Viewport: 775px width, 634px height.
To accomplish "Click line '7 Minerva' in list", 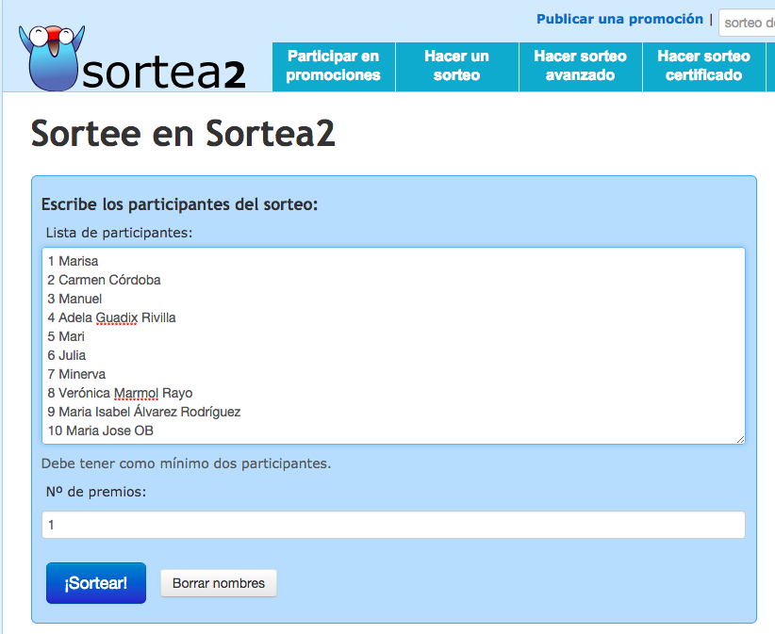I will tap(76, 374).
